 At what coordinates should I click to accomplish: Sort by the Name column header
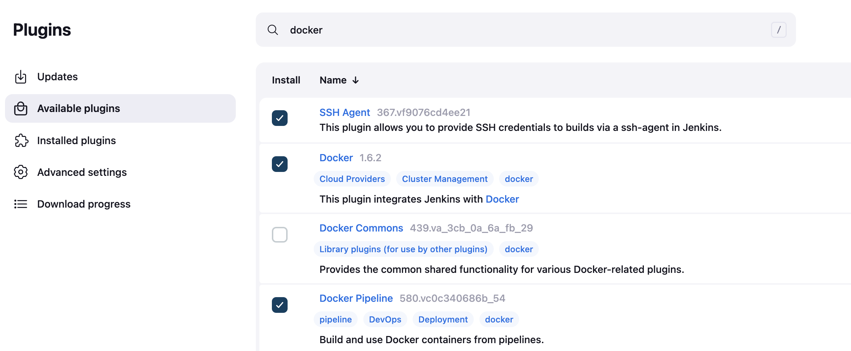pos(339,80)
